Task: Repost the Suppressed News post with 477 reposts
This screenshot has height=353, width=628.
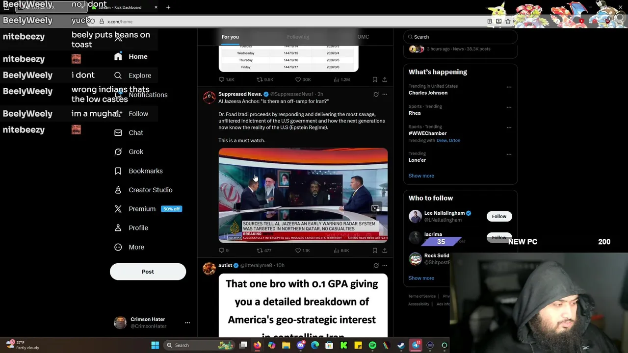Action: pyautogui.click(x=264, y=251)
